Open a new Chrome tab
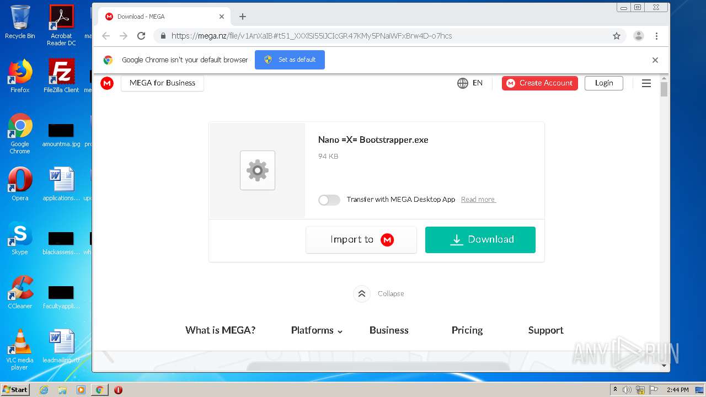This screenshot has width=706, height=397. coord(243,17)
